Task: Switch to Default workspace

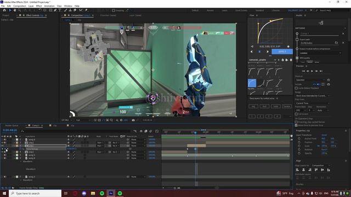Action: coord(195,10)
